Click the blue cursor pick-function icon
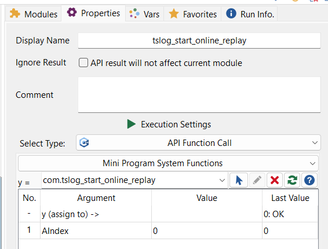The image size is (328, 249). (x=239, y=180)
